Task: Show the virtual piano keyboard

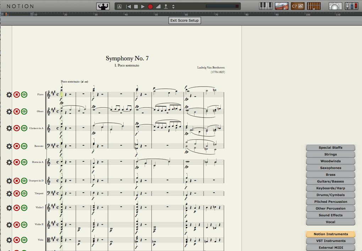Action: coord(265,6)
